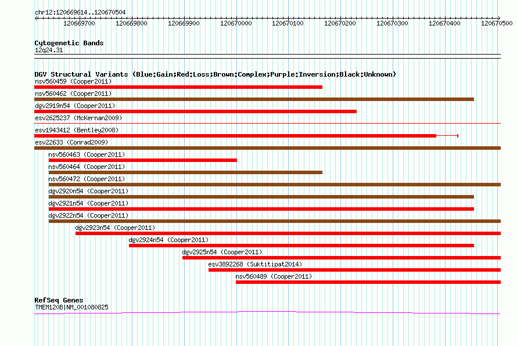Image resolution: width=517 pixels, height=346 pixels.
Task: Click ruler position 120670200
Action: 340,23
